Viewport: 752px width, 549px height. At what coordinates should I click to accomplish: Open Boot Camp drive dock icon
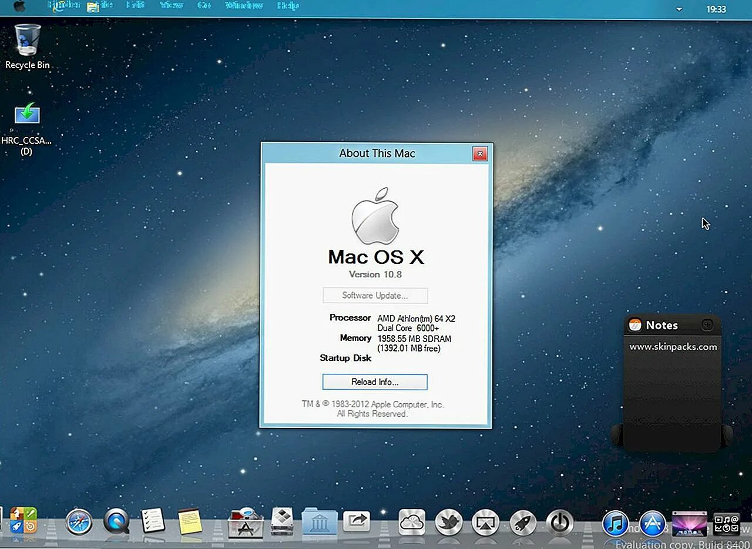(282, 522)
